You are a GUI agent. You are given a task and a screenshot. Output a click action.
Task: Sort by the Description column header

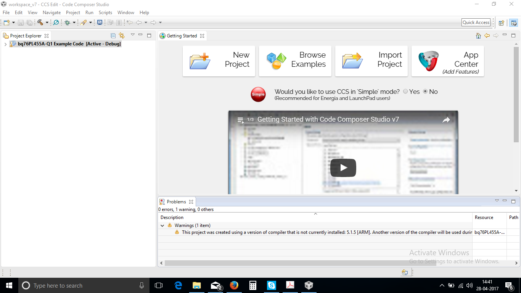point(315,217)
